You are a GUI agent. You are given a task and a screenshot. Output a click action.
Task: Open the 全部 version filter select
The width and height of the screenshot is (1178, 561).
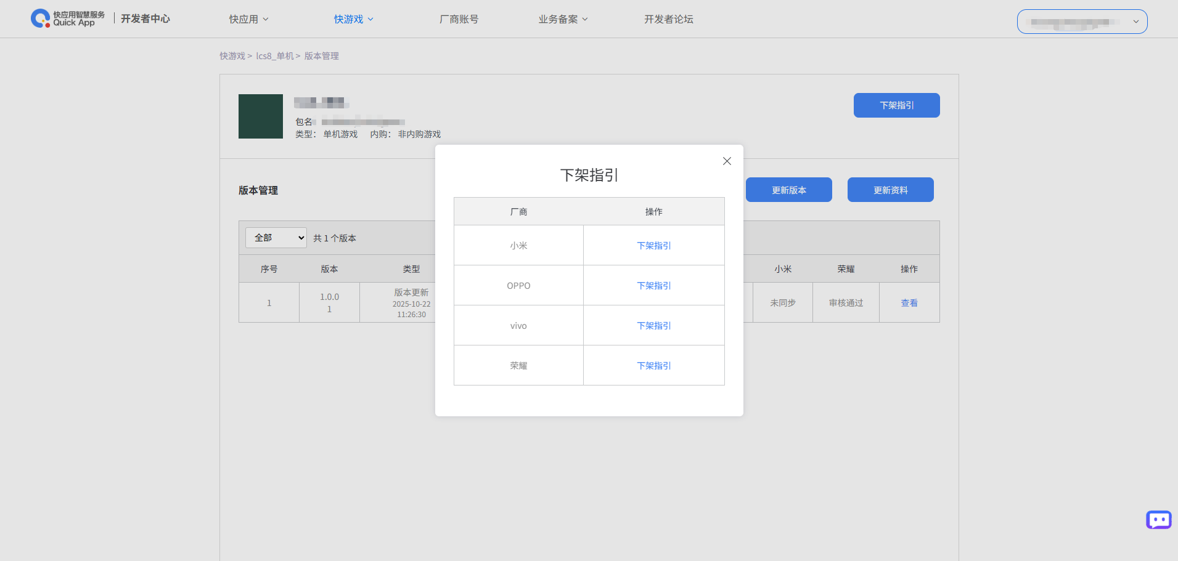coord(276,238)
